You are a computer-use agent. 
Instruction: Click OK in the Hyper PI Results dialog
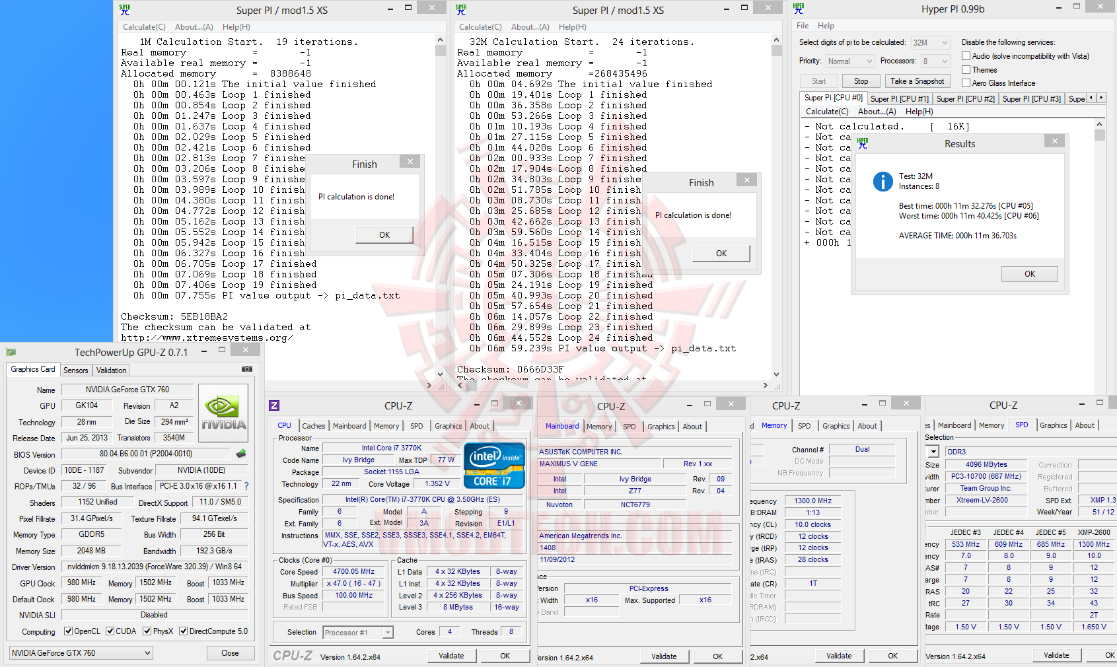[x=1029, y=274]
